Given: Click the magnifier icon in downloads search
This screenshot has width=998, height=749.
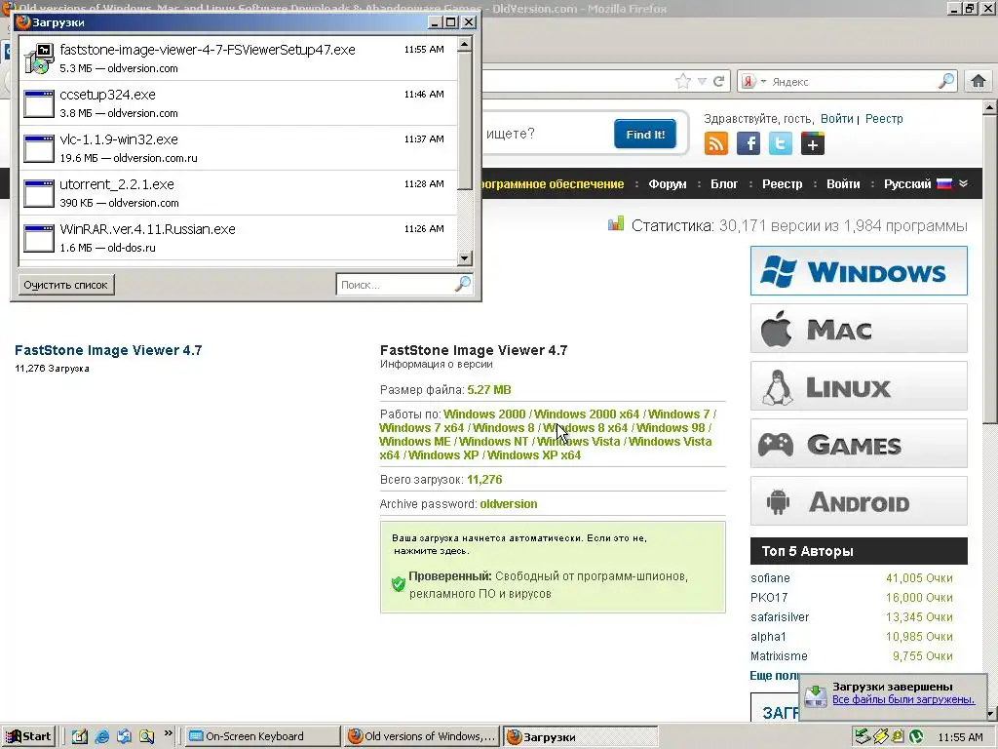Looking at the screenshot, I should [463, 284].
